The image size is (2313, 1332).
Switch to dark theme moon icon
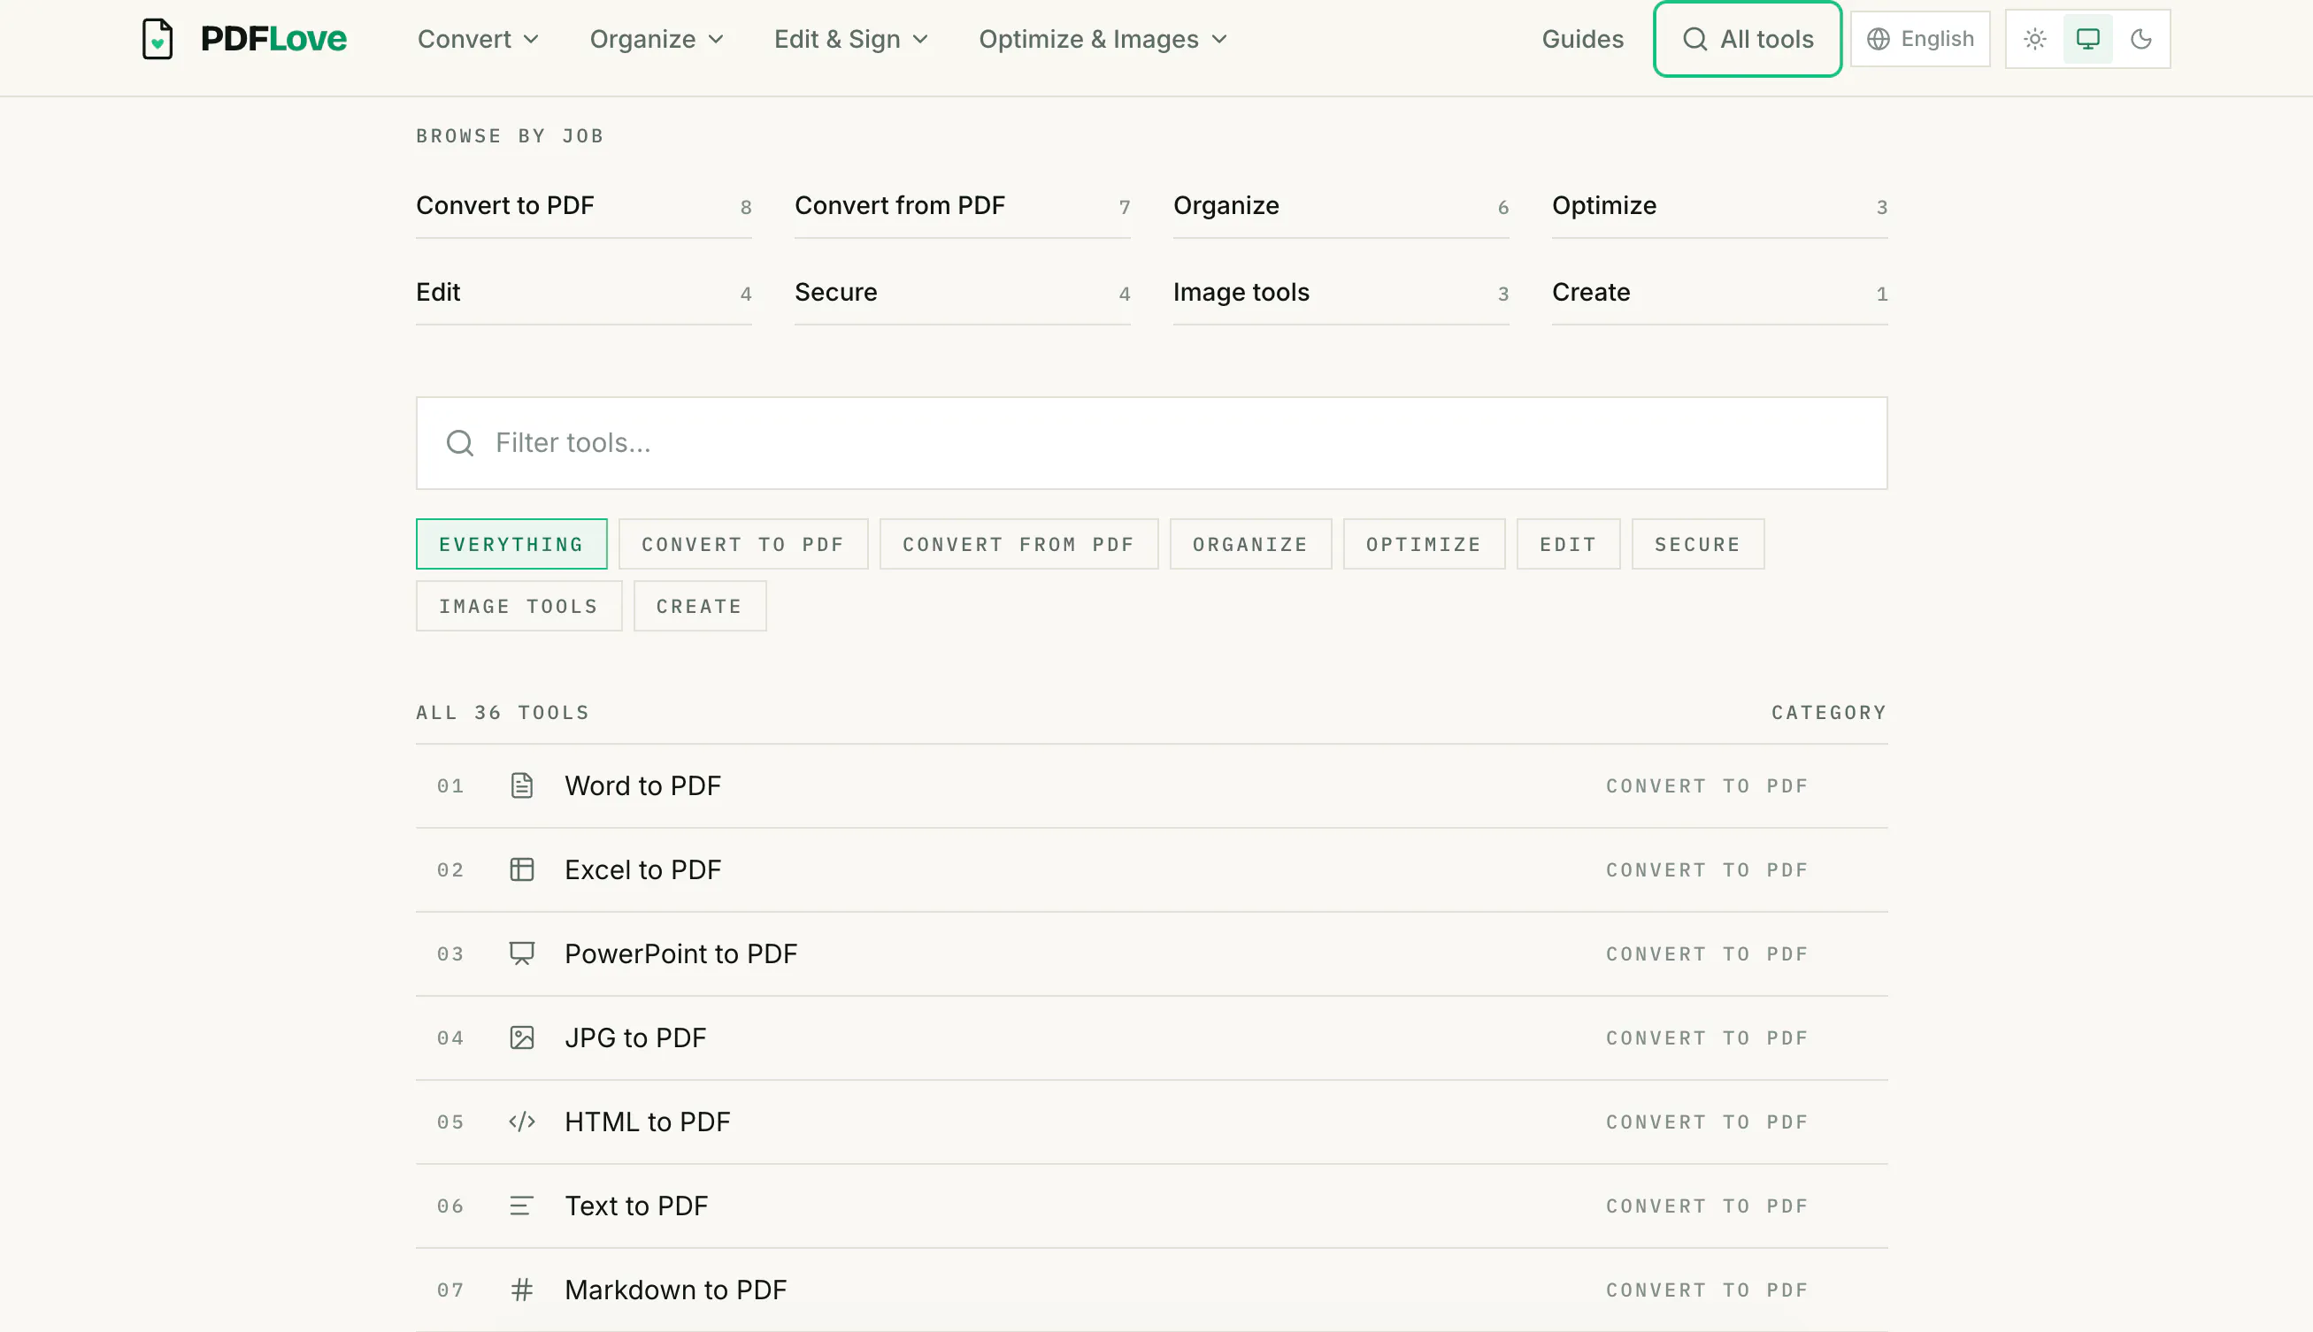pos(2141,39)
